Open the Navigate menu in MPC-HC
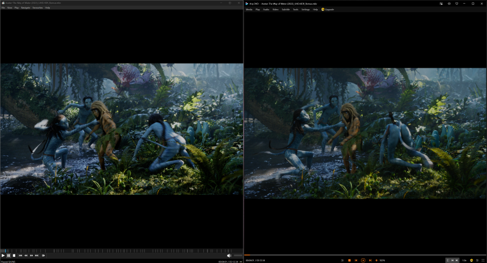 [26, 8]
